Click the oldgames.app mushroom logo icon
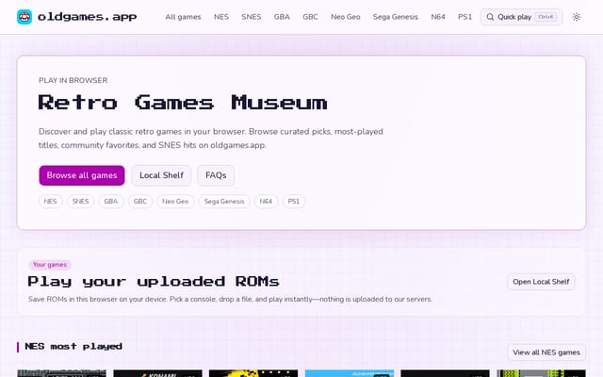Screen dimensions: 603x377 point(24,17)
